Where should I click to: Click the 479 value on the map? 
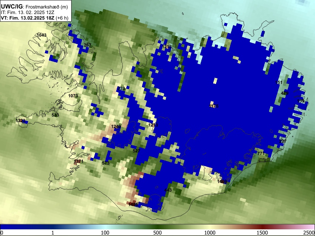[285, 93]
